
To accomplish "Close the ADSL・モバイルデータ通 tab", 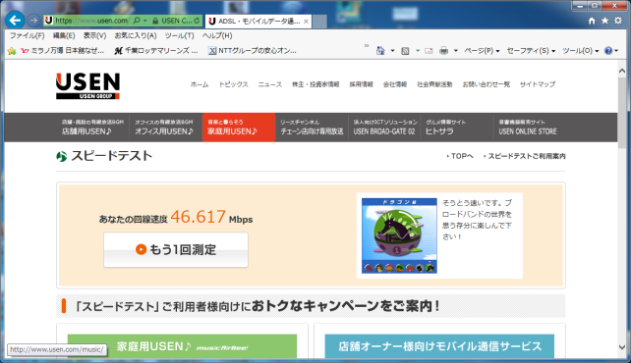I will pos(306,22).
